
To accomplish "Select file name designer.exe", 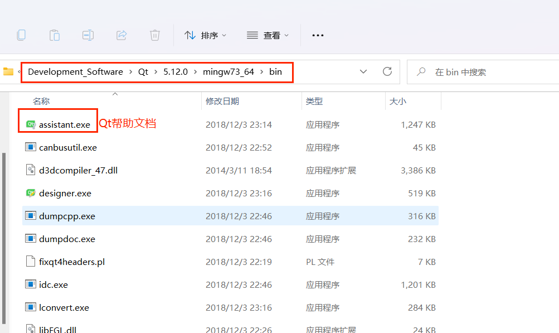I will click(x=65, y=193).
